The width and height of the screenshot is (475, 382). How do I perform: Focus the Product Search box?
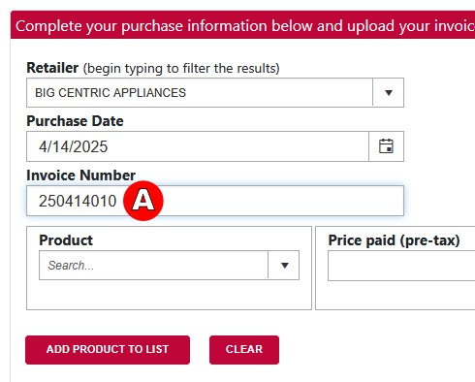(153, 265)
